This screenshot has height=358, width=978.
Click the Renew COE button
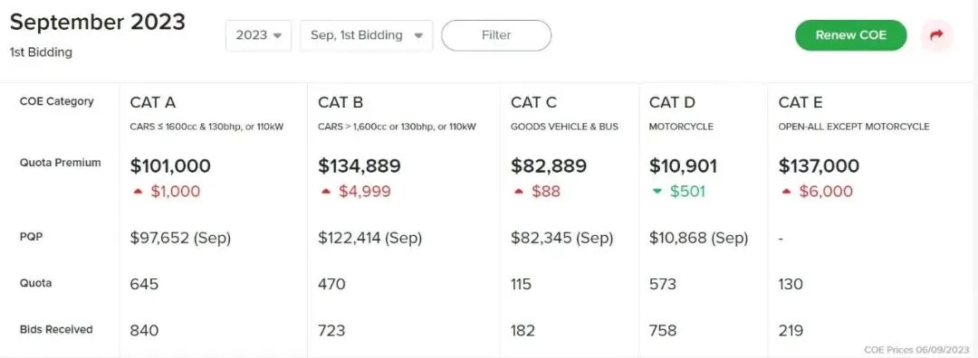coord(850,35)
